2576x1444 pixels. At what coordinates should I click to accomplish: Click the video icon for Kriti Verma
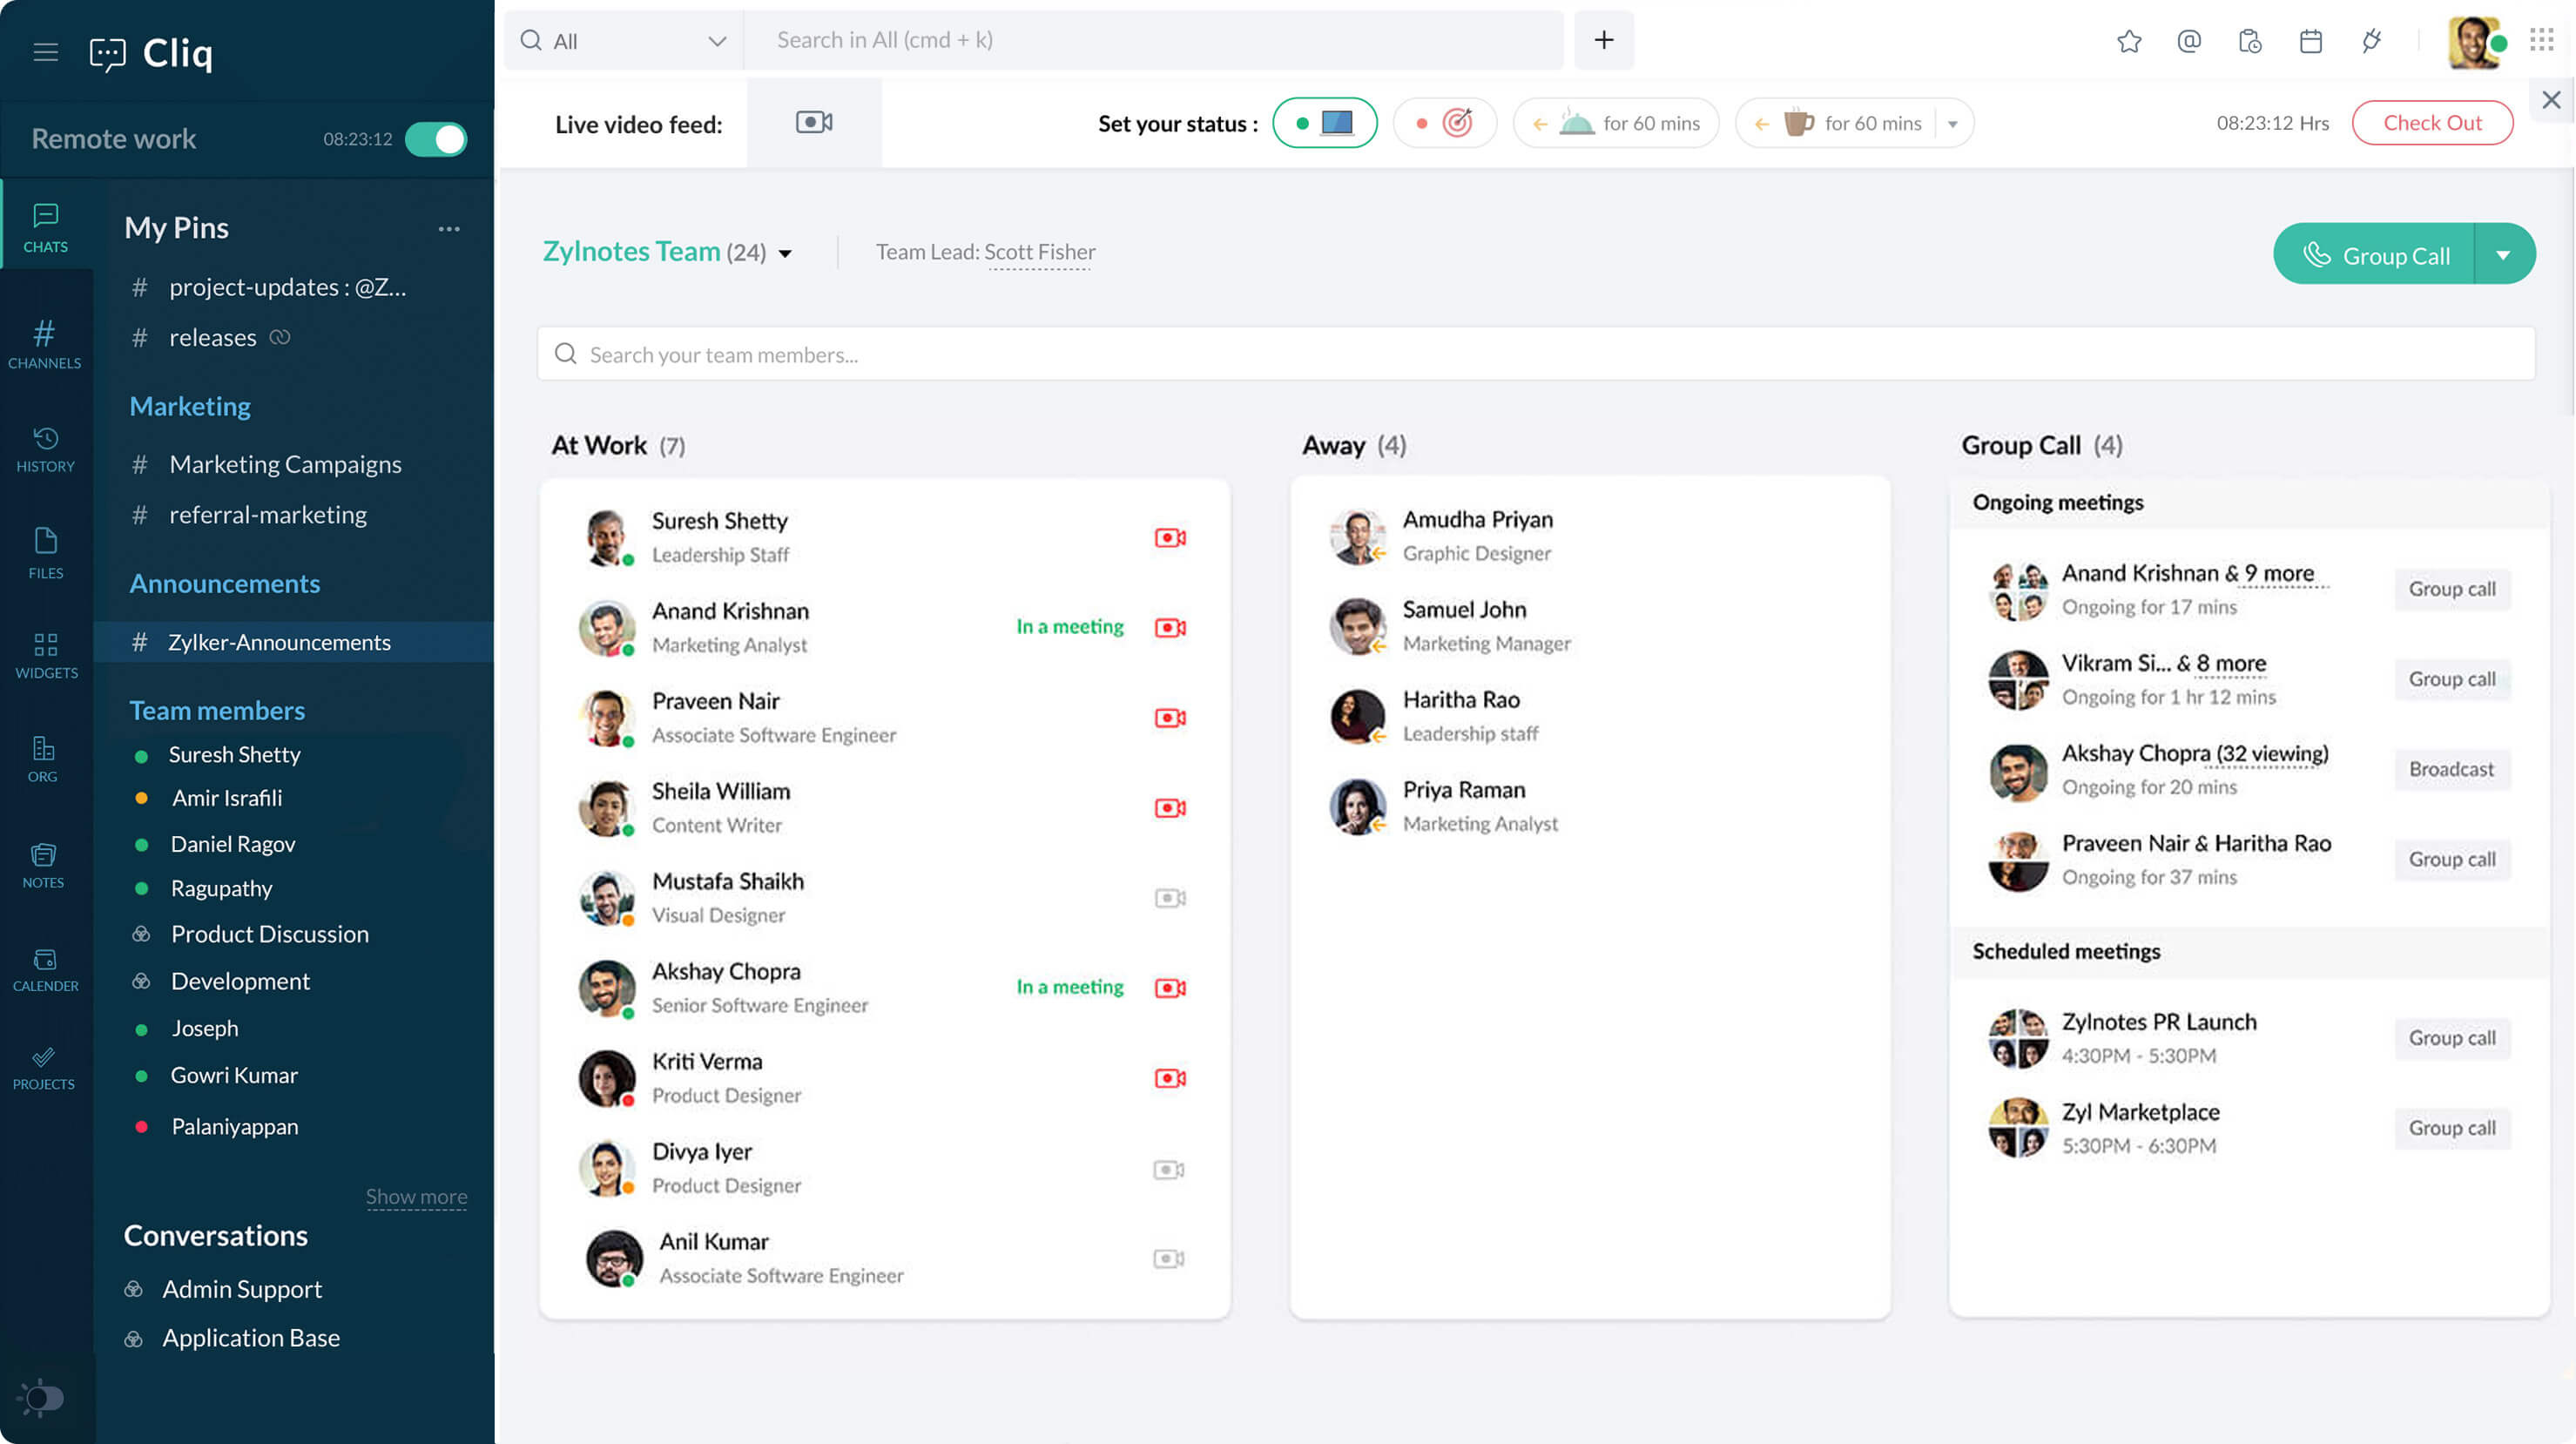pyautogui.click(x=1170, y=1077)
